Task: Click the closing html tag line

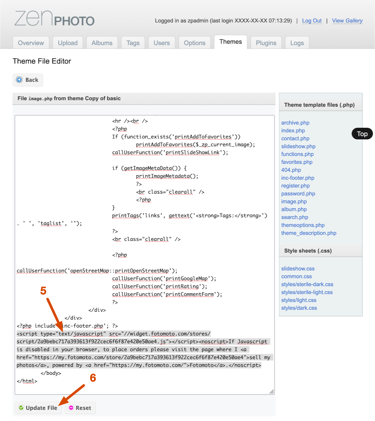Action: (x=27, y=381)
